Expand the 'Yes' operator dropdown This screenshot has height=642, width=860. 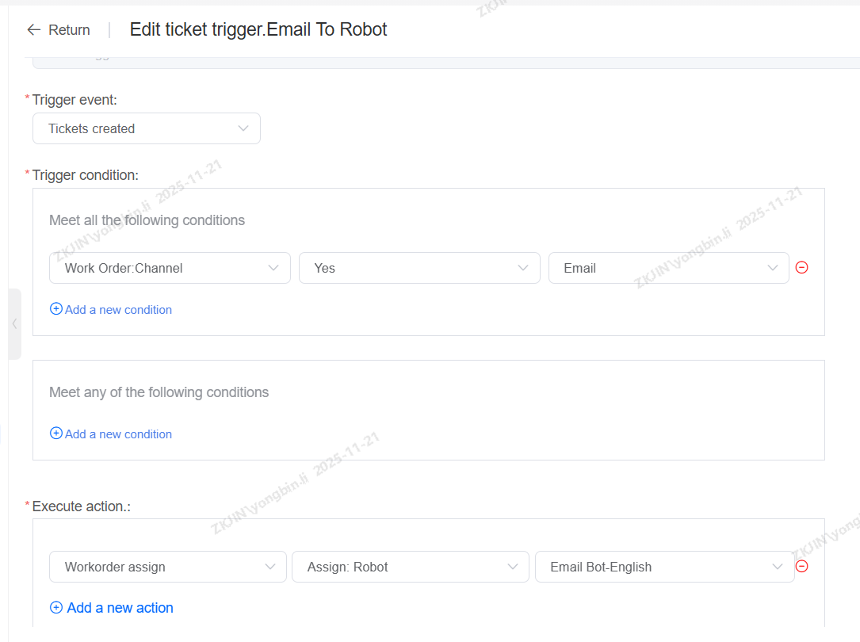coord(419,268)
